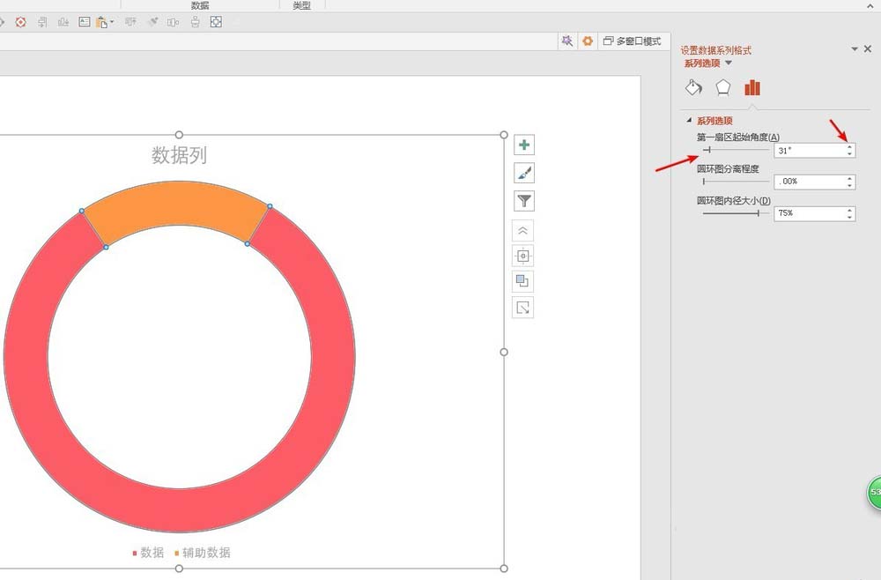Click the 设置数据系列格式 pane title
The height and width of the screenshot is (580, 881).
coord(715,50)
